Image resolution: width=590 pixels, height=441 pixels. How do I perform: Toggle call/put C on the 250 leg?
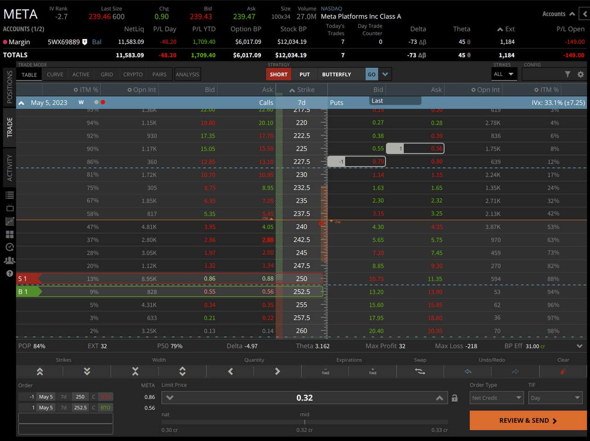(94, 397)
